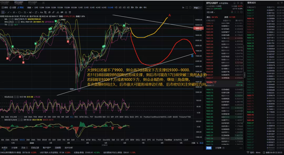Switch order book to combined buy/sell view
This screenshot has width=284, height=155.
[x=232, y=12]
